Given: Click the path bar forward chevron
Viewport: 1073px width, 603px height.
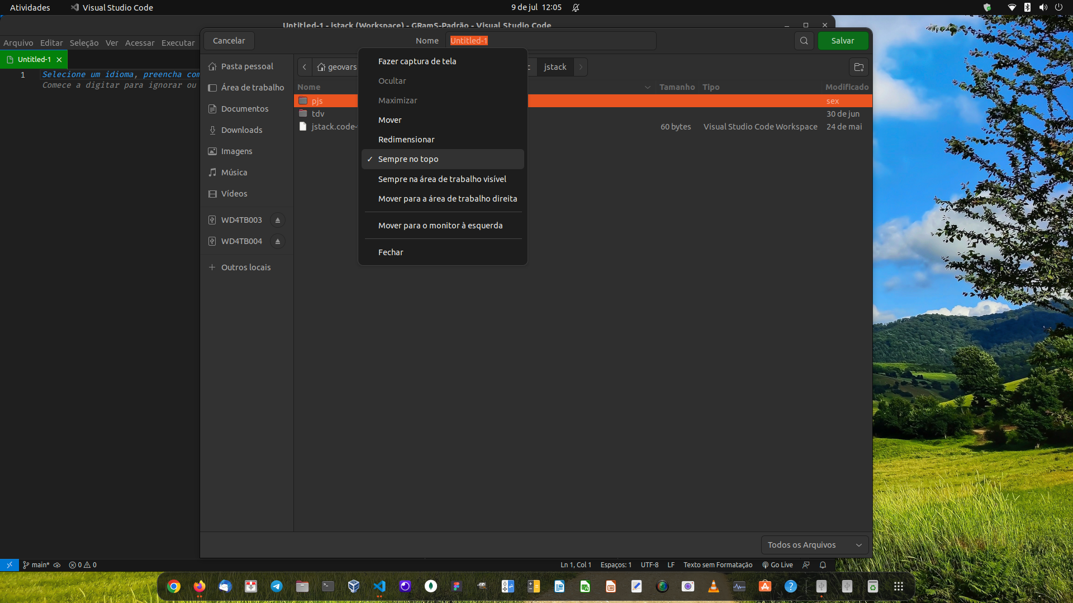Looking at the screenshot, I should [x=581, y=67].
